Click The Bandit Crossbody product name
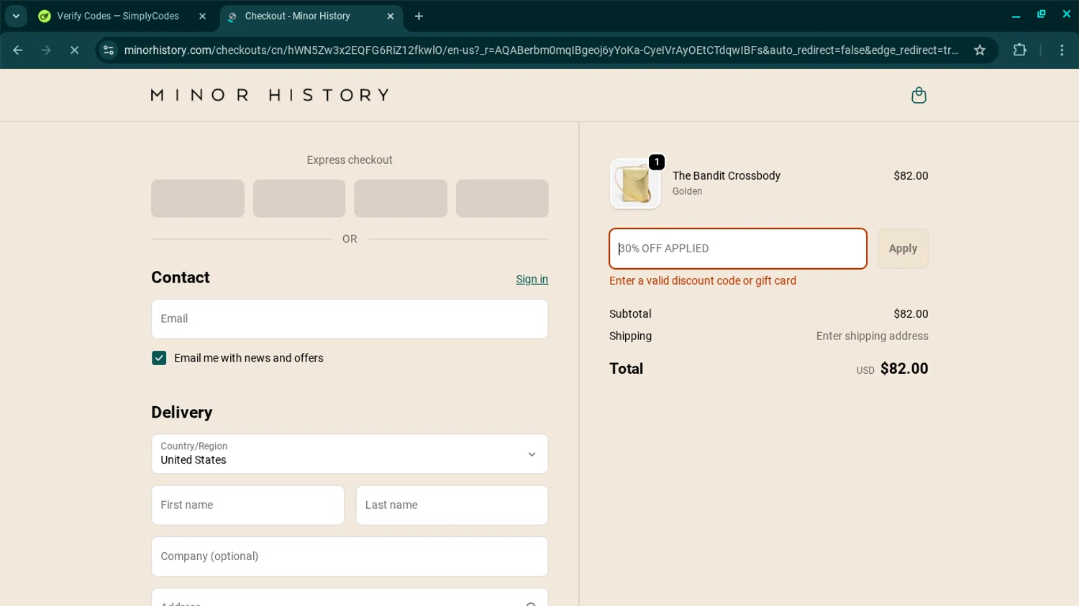Image resolution: width=1079 pixels, height=606 pixels. tap(727, 175)
